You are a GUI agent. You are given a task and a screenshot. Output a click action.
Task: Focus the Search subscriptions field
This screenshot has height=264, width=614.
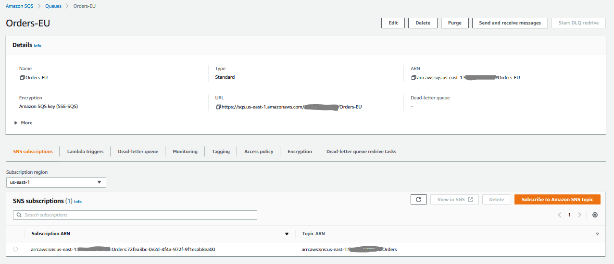coord(135,215)
